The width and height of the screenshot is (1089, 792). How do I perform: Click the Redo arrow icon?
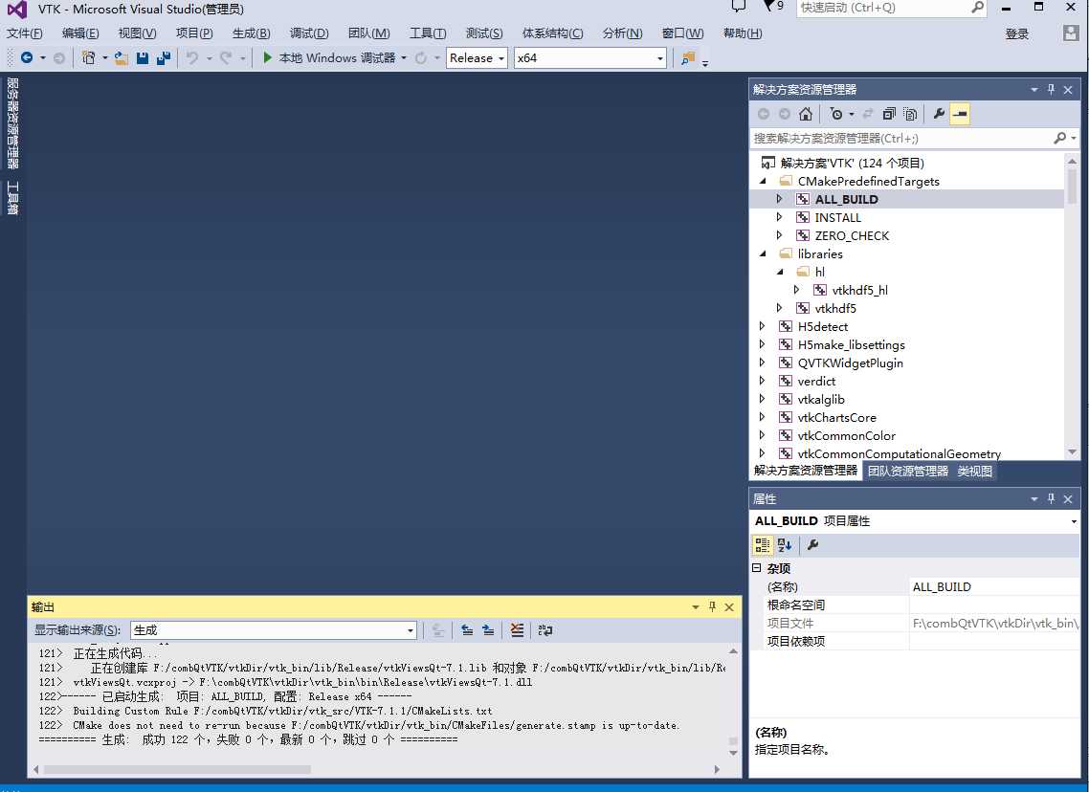226,58
